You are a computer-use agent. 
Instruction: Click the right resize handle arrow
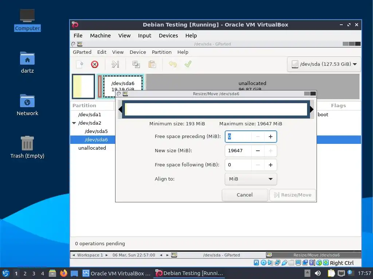click(x=312, y=109)
